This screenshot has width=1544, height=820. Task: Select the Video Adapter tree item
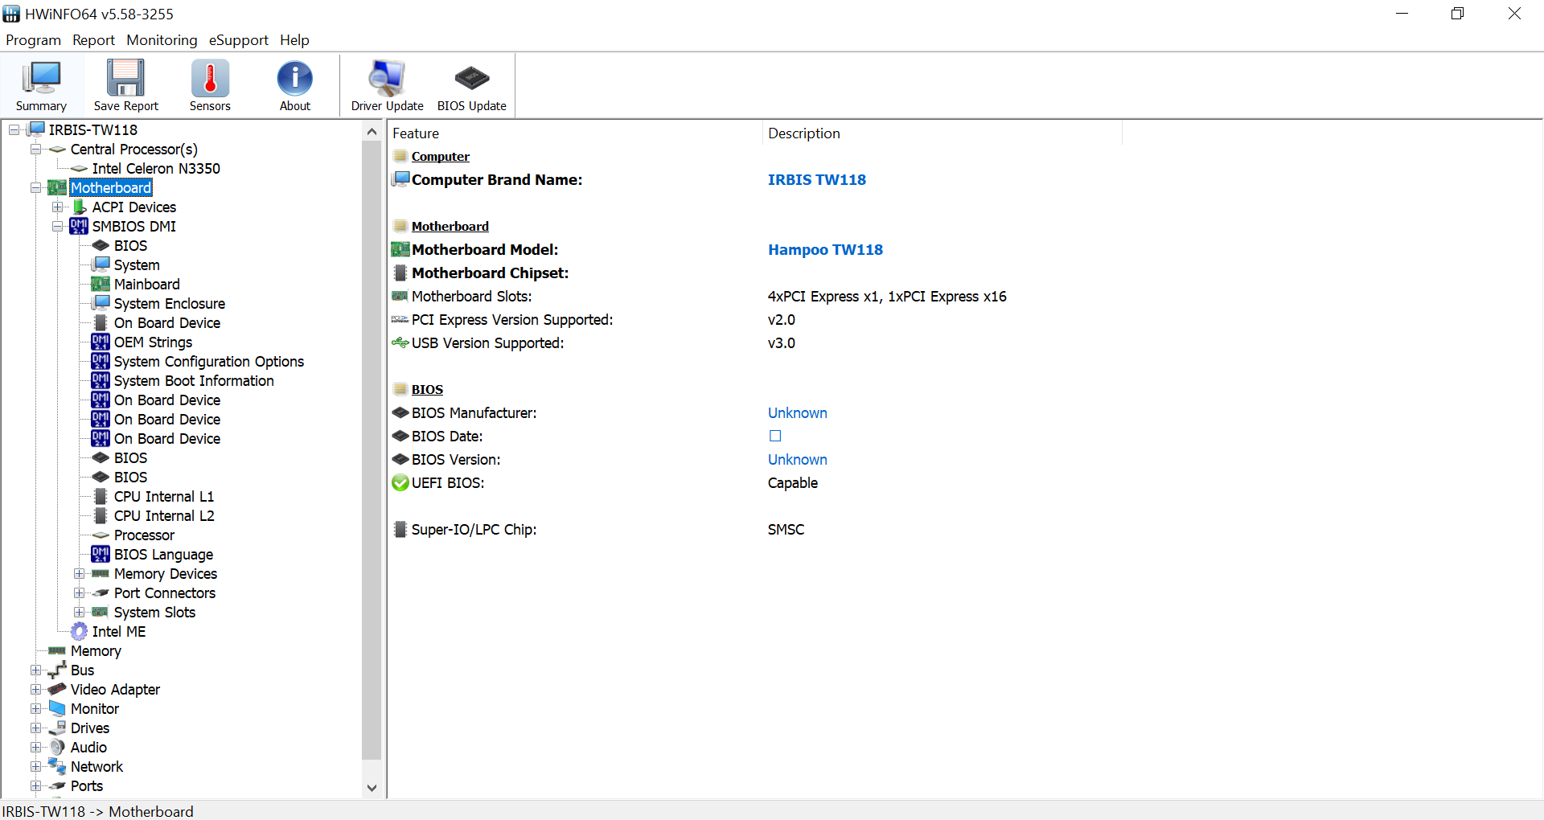115,690
